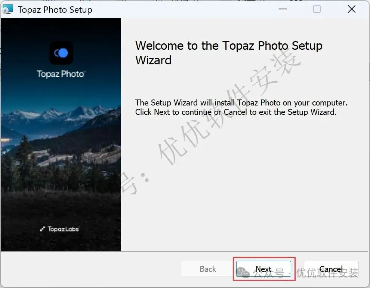Close the Topaz Photo Setup window

click(x=352, y=9)
